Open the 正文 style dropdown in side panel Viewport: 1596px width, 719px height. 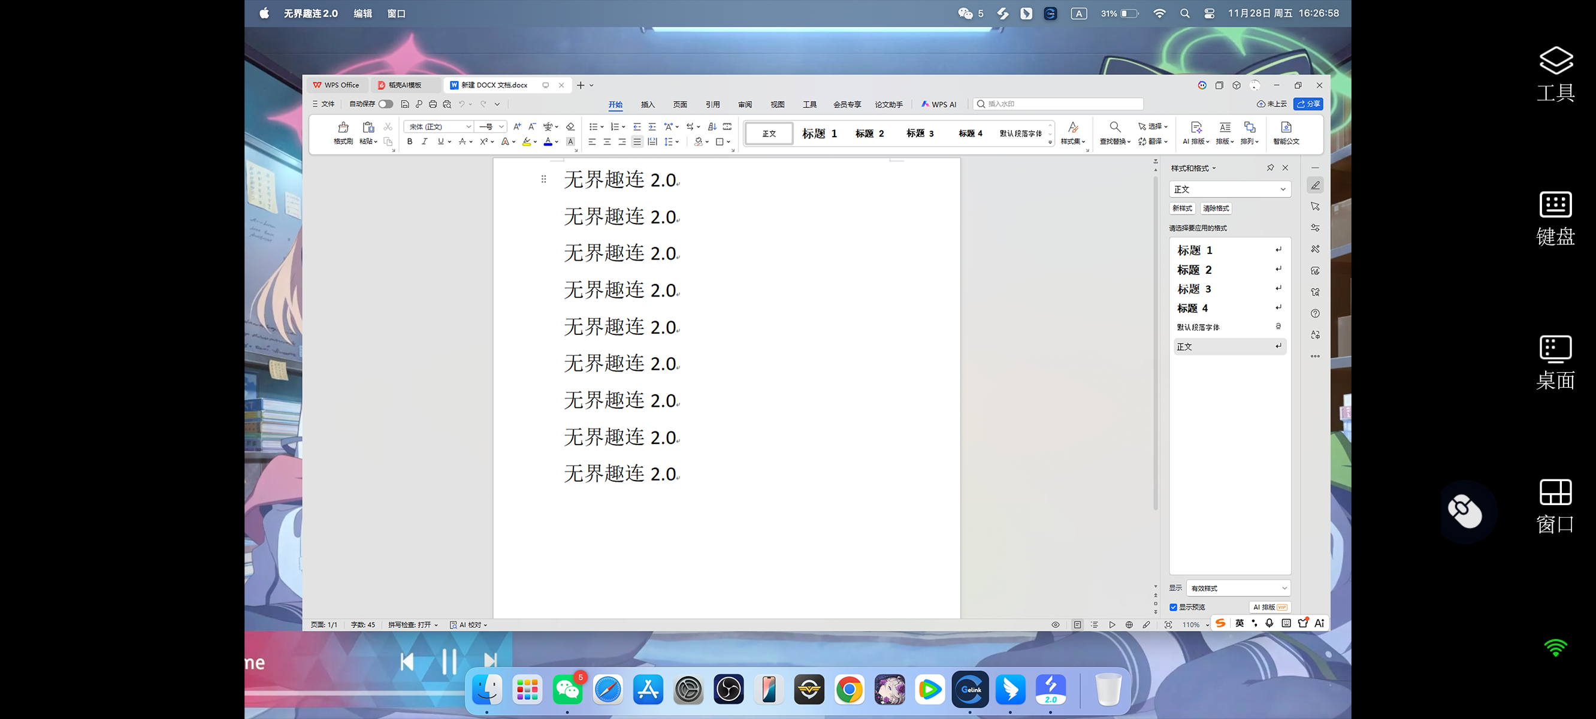pos(1230,189)
